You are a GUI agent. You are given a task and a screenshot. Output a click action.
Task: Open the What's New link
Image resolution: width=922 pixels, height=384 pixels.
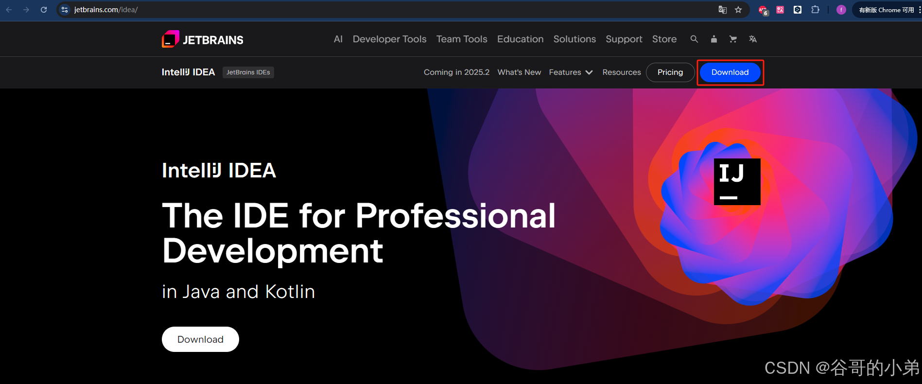click(519, 72)
